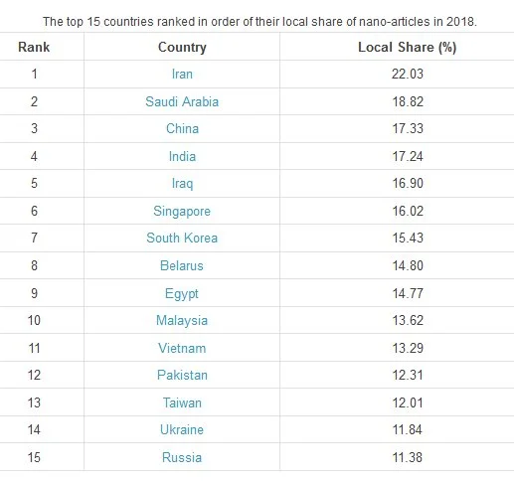514x481 pixels.
Task: Follow the Ukraine link
Action: click(182, 429)
